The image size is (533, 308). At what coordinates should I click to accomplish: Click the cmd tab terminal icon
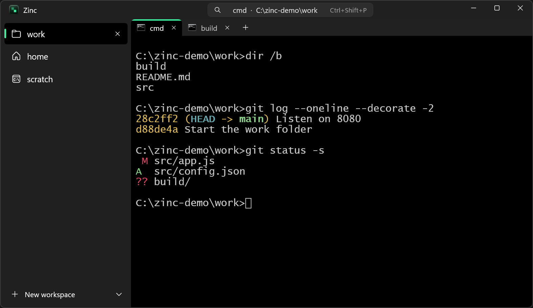click(x=141, y=28)
